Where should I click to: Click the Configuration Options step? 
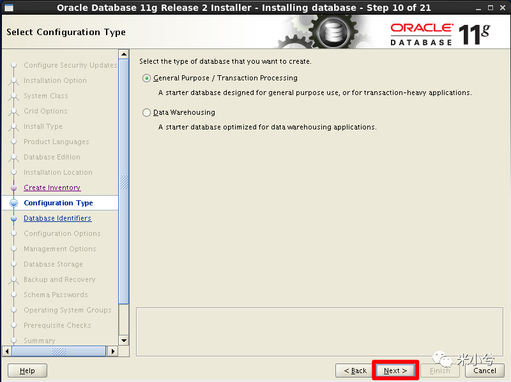(x=62, y=233)
